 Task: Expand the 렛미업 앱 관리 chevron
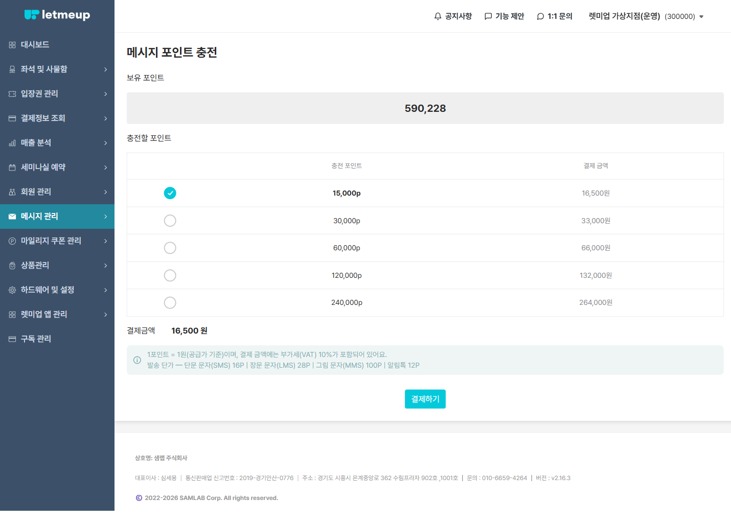pyautogui.click(x=106, y=315)
